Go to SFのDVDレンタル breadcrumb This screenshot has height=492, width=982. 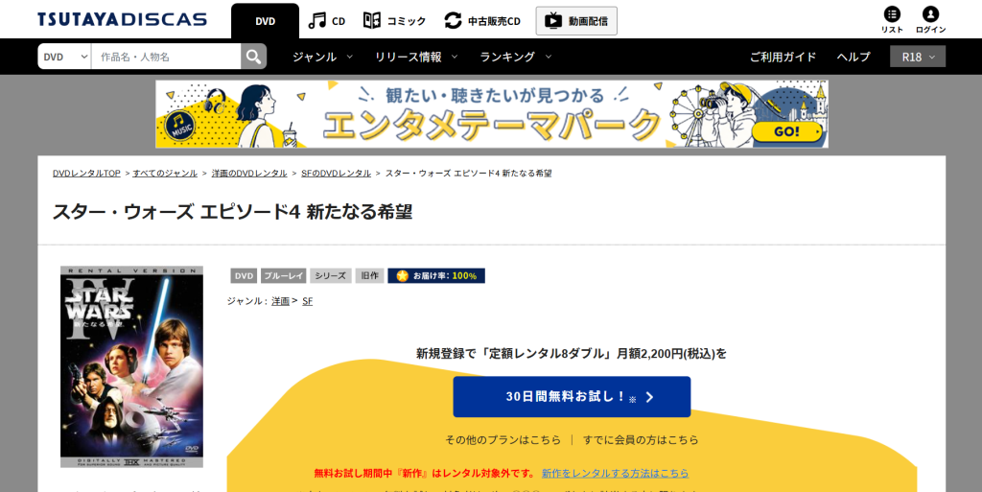point(337,174)
